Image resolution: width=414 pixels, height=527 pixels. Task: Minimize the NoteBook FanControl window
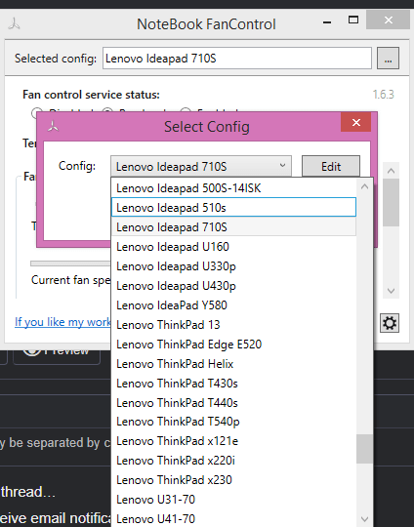pyautogui.click(x=327, y=22)
